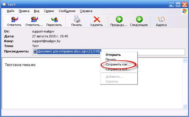Click sender name support-mailgov
This screenshot has height=117, width=189.
43,32
